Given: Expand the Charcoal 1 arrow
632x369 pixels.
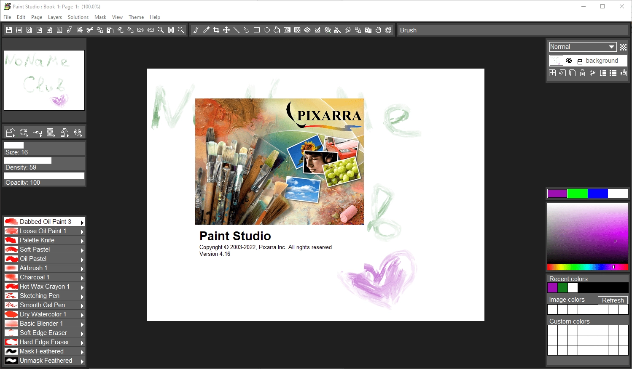Looking at the screenshot, I should pyautogui.click(x=82, y=278).
